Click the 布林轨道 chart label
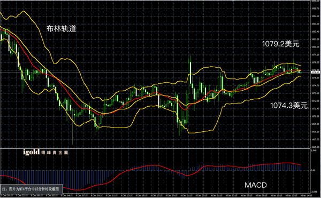This screenshot has width=321, height=198. pyautogui.click(x=61, y=29)
